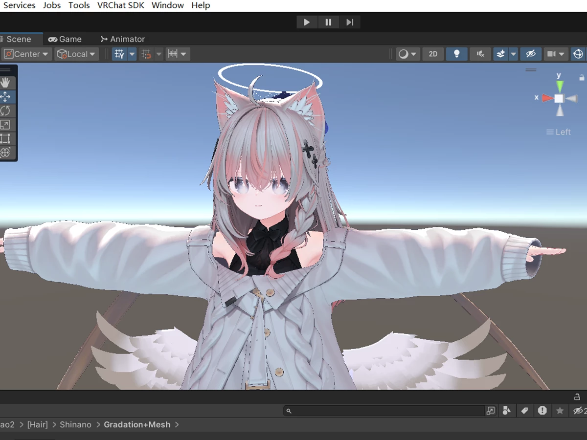The image size is (587, 440).
Task: Click the gizmo center cube
Action: 559,98
